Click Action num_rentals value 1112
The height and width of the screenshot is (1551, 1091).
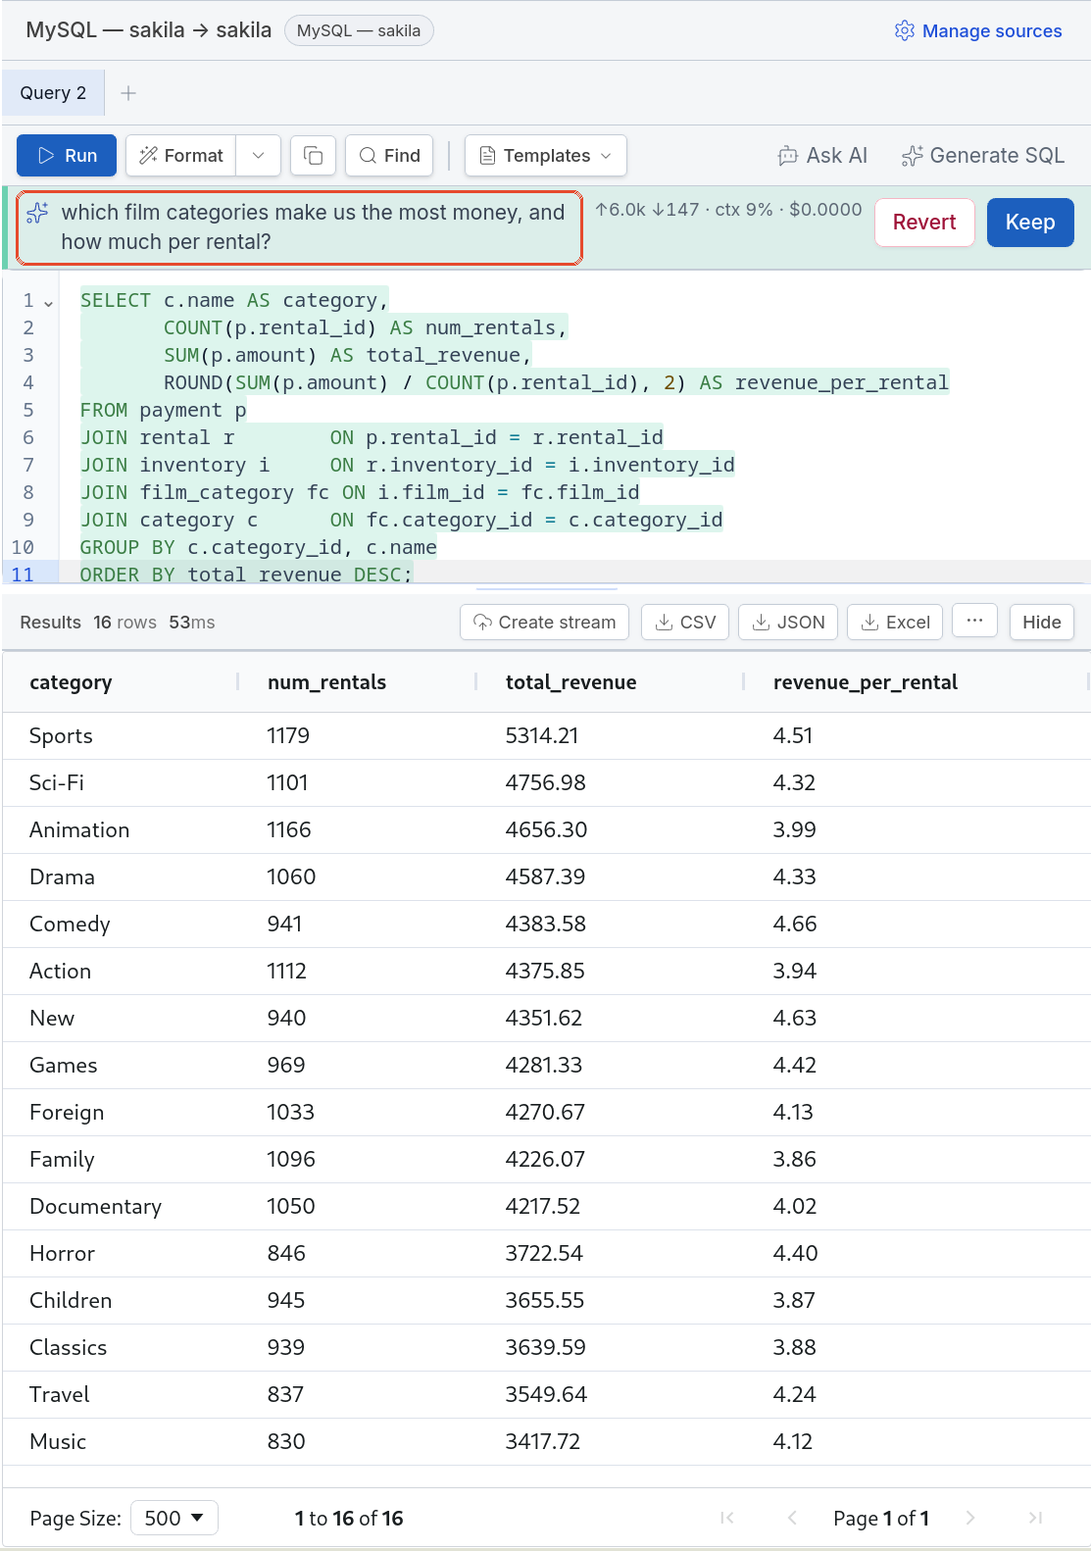point(287,971)
